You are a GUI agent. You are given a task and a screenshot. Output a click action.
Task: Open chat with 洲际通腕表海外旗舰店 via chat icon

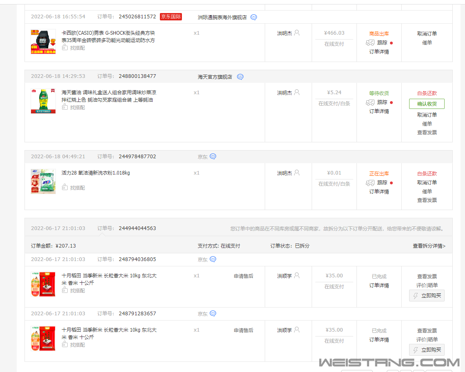point(254,17)
